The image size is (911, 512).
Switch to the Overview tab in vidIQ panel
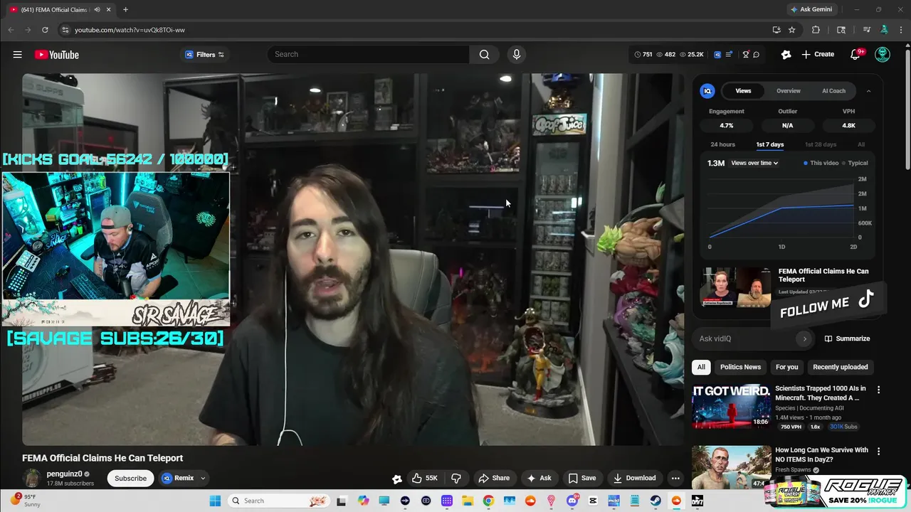pyautogui.click(x=788, y=91)
